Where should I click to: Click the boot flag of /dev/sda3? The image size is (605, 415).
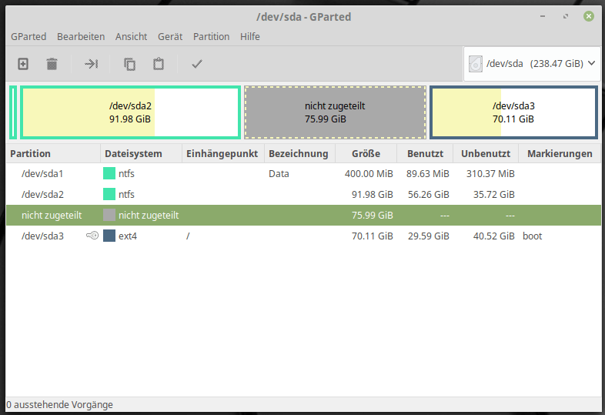click(x=533, y=236)
